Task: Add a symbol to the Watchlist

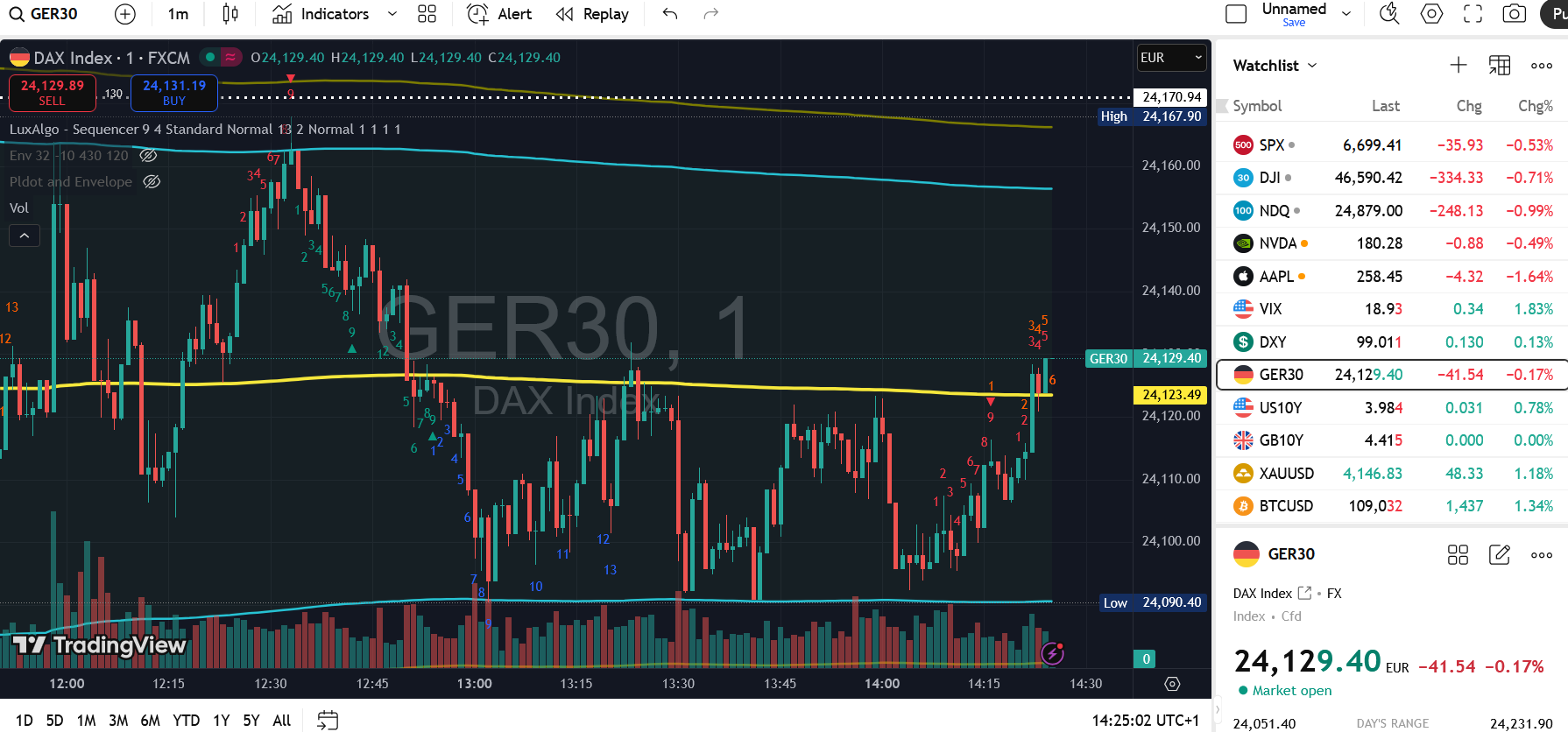Action: [1459, 65]
